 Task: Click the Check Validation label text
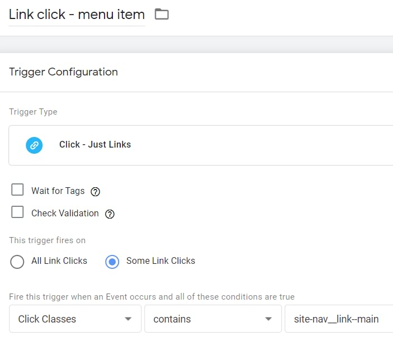pos(65,214)
